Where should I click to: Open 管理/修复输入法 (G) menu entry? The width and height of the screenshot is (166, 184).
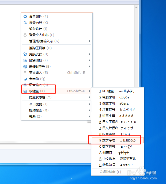pyautogui.click(x=56, y=41)
